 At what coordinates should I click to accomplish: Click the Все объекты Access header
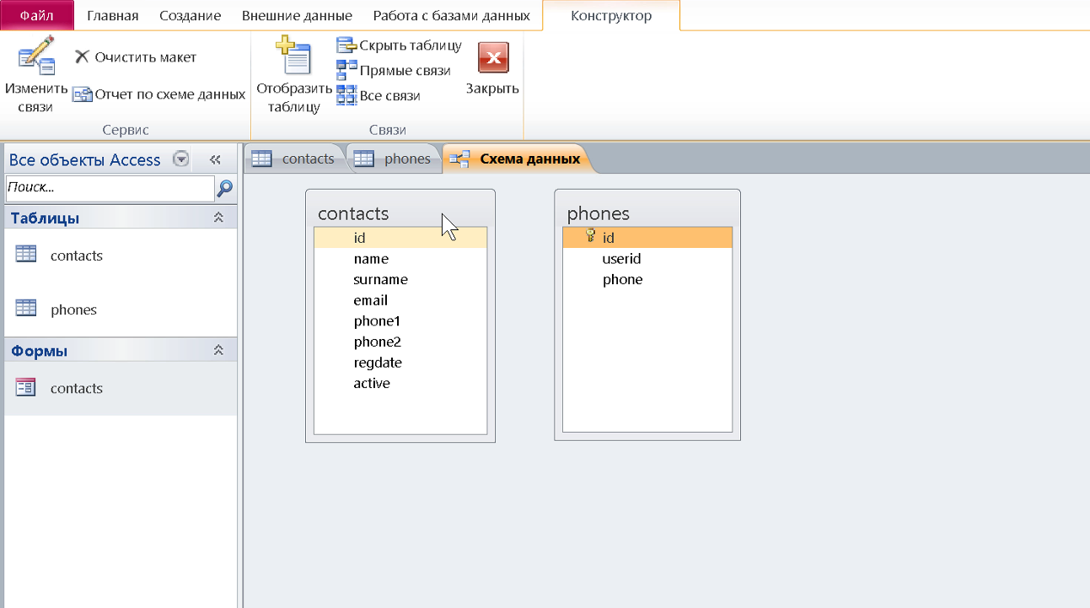tap(85, 159)
